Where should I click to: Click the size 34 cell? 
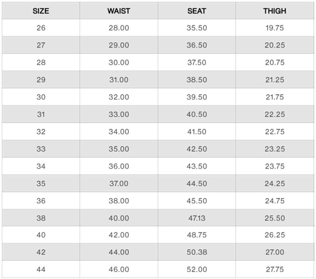(41, 166)
